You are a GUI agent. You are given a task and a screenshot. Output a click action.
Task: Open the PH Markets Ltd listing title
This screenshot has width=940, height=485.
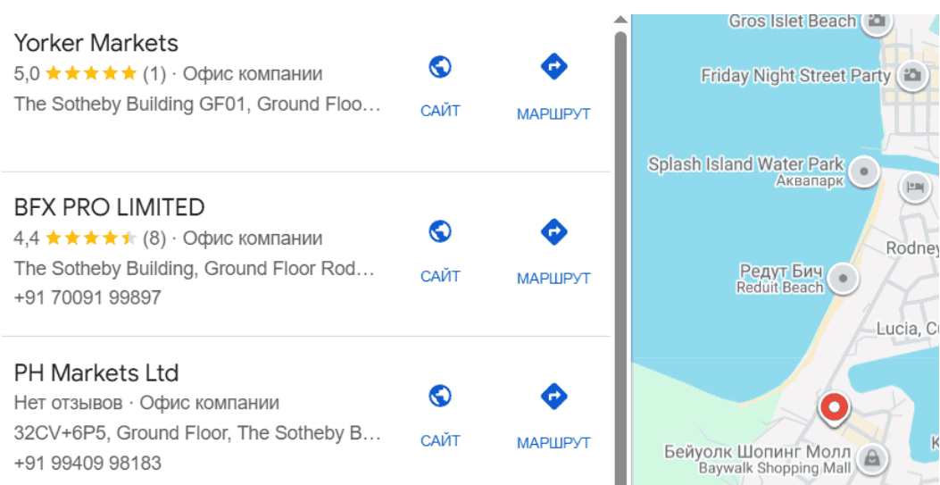click(x=96, y=372)
